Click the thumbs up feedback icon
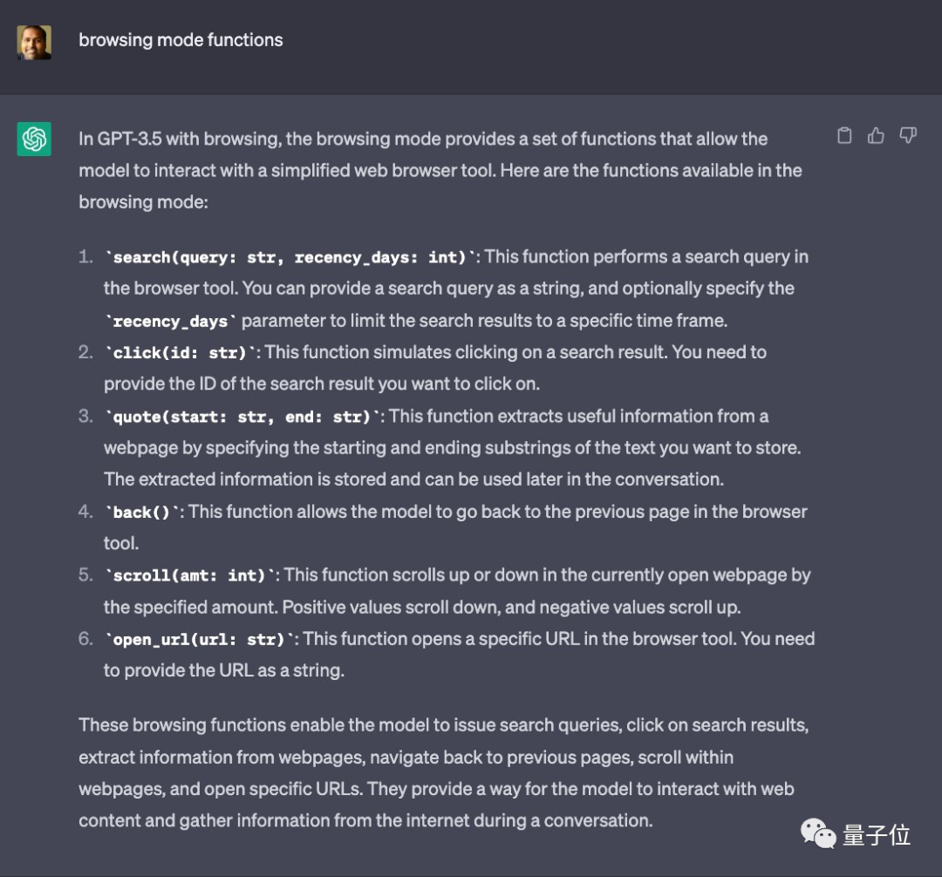The width and height of the screenshot is (942, 877). click(x=876, y=136)
